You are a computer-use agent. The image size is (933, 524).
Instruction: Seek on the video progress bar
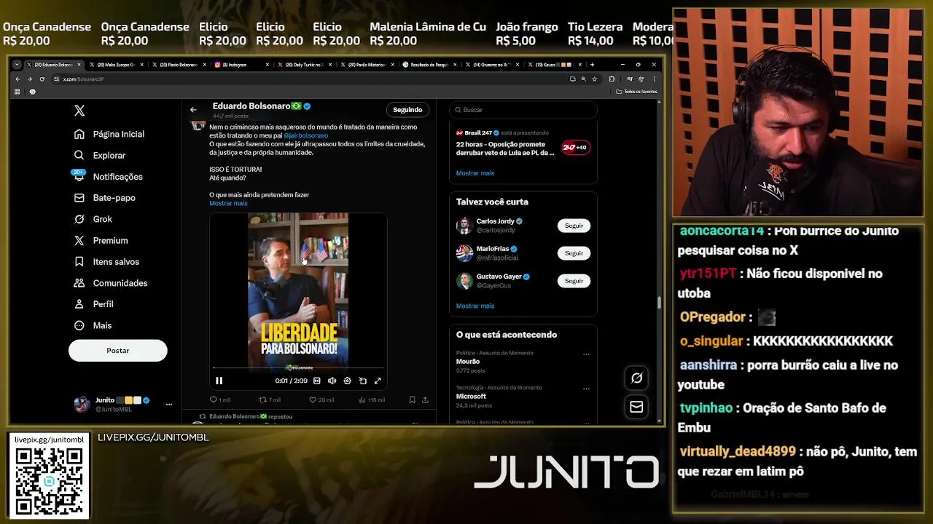click(x=298, y=370)
